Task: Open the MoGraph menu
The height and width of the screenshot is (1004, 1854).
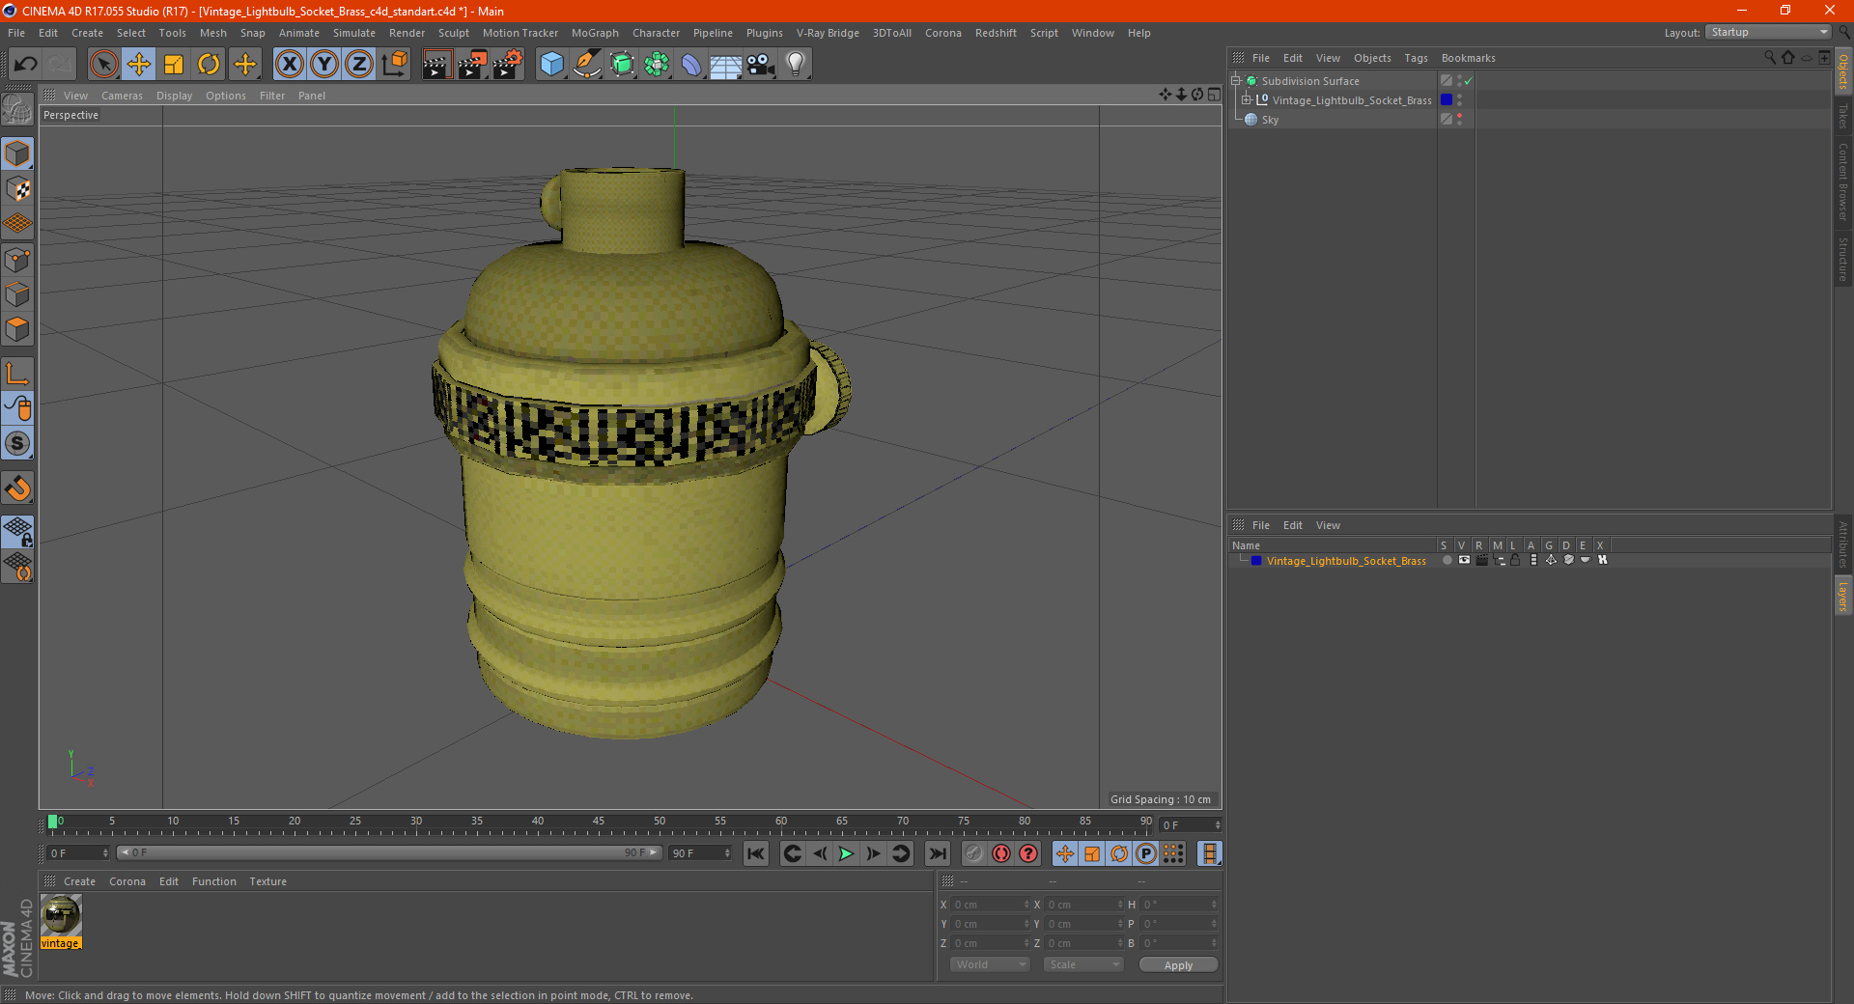Action: [x=595, y=33]
